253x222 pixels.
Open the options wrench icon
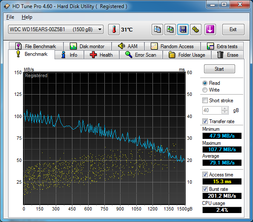(195, 29)
